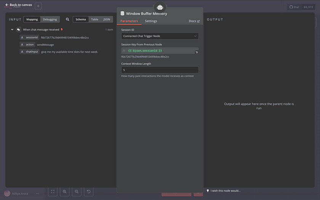This screenshot has width=320, height=200.
Task: Select the chatInput field pill
Action: (30, 52)
